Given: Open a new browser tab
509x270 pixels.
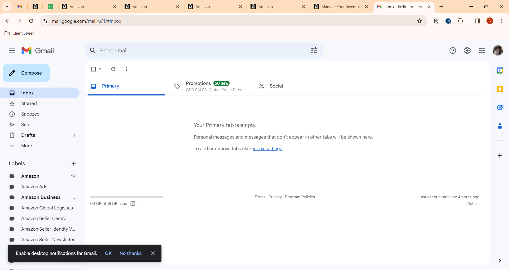Looking at the screenshot, I should coord(441,7).
